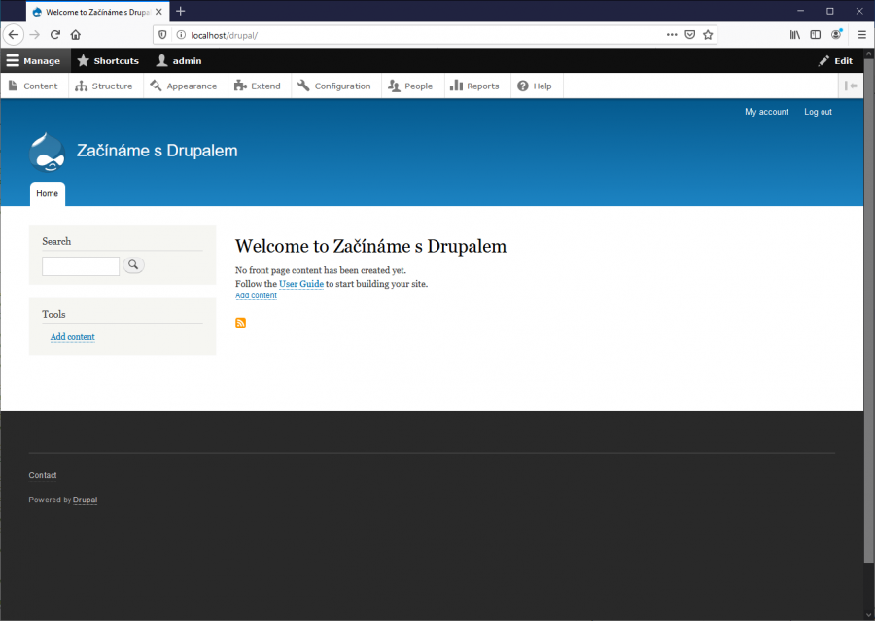
Task: Open tracking protection shield panel
Action: pos(162,35)
